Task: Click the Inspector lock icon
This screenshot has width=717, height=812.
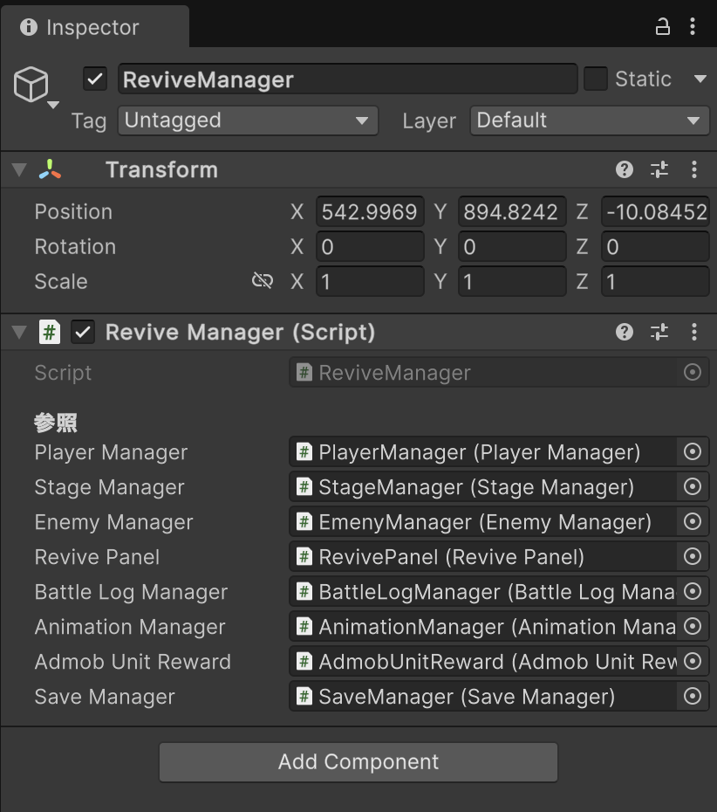Action: (x=663, y=27)
